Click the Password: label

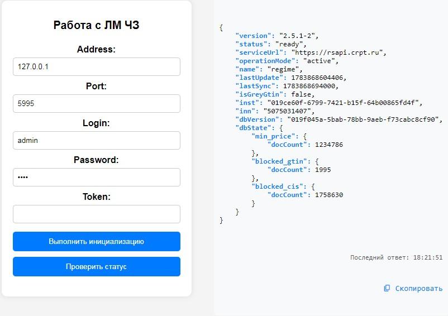[x=96, y=160]
